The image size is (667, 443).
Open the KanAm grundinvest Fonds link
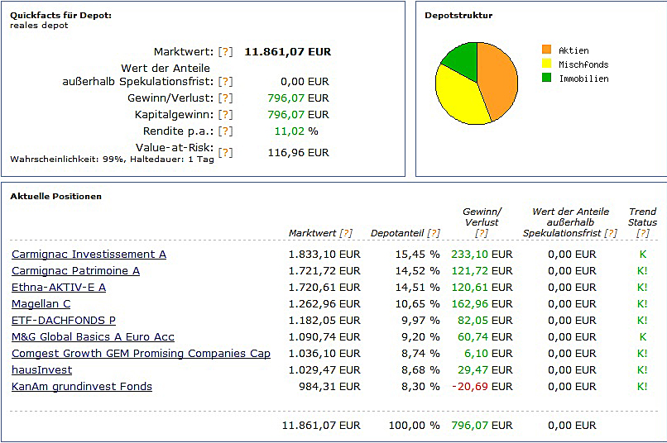point(82,387)
